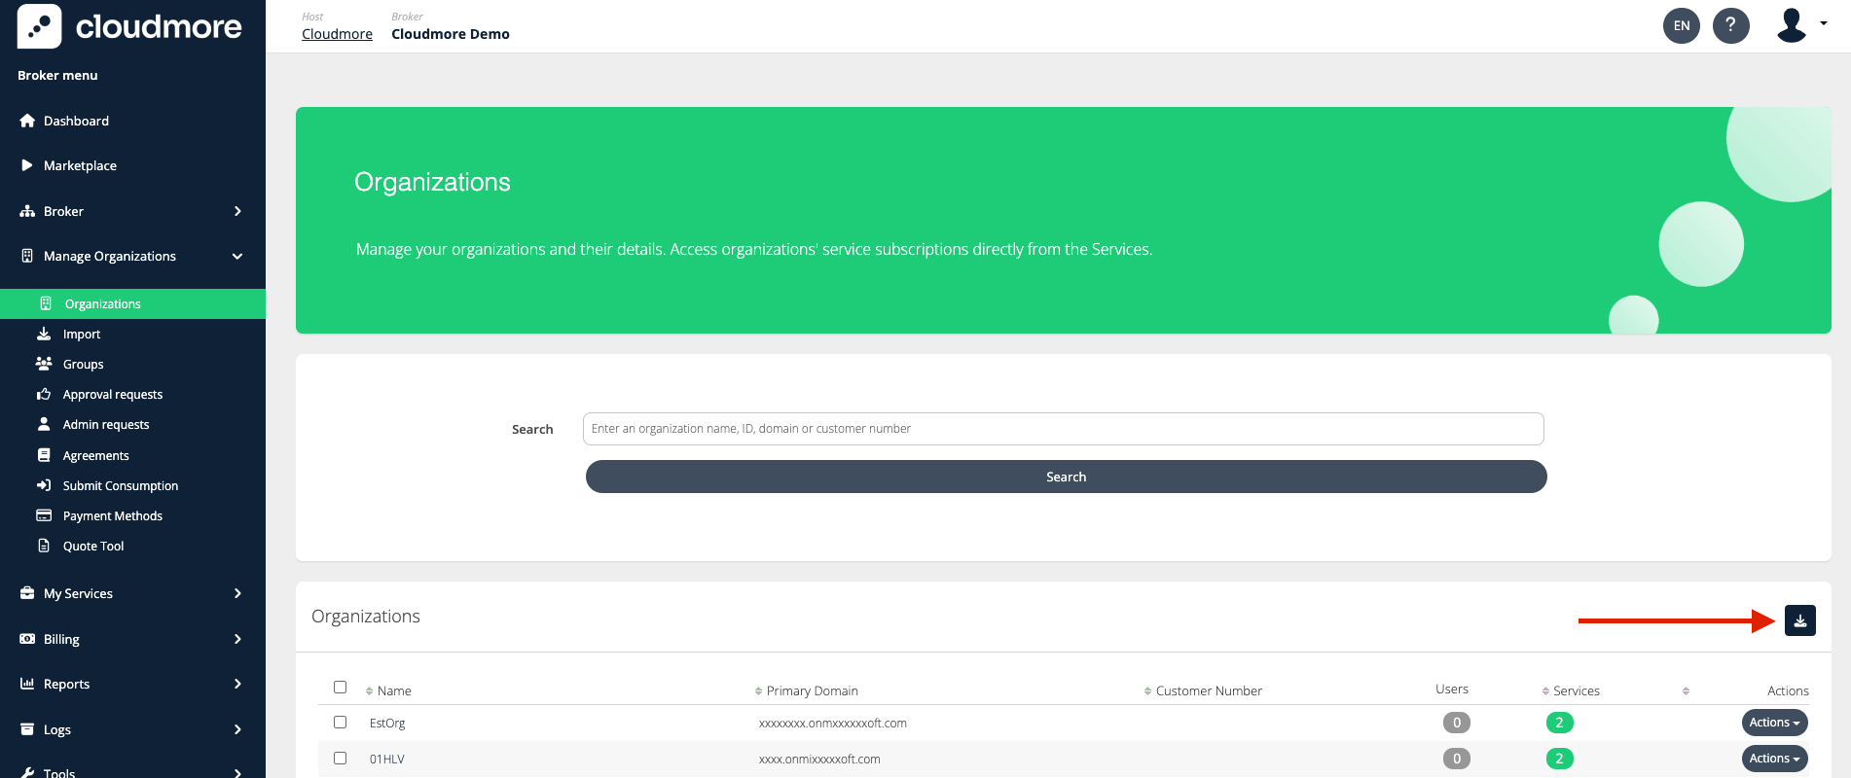Open the user profile avatar menu
Image resolution: width=1851 pixels, height=778 pixels.
tap(1793, 25)
